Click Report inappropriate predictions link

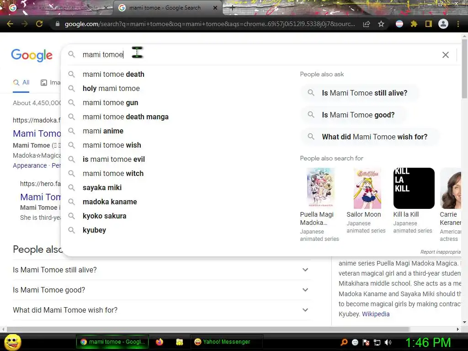(x=441, y=252)
